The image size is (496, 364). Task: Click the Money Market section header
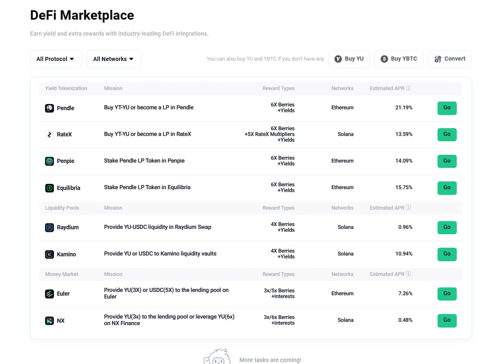pos(62,274)
